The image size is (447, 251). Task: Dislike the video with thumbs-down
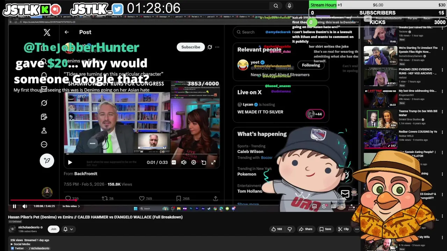pos(290,229)
